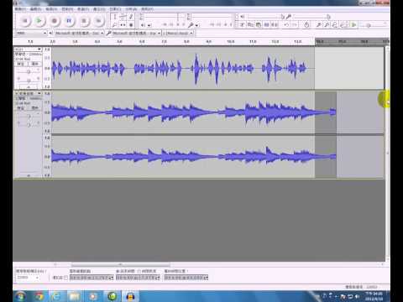Click the stereo track's gain slider
Screen dimensions: 403x302
(28, 116)
